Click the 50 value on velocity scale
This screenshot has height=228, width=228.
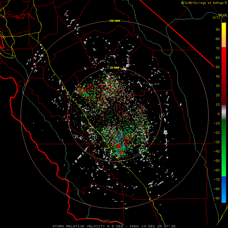[x=218, y=67]
